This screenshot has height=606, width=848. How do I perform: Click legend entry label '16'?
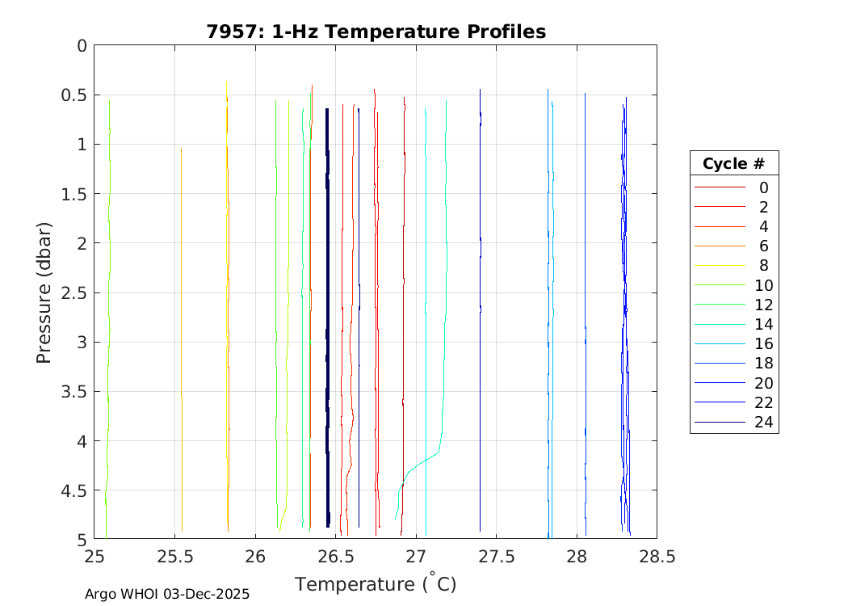[763, 344]
